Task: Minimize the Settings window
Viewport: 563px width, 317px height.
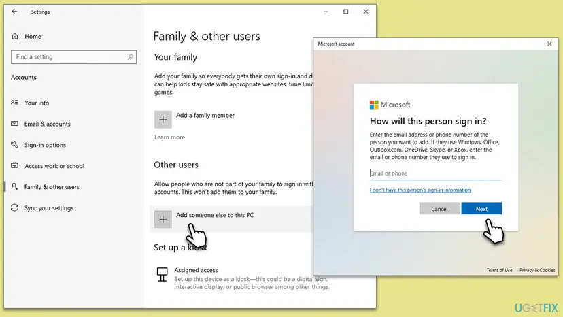Action: pos(326,12)
